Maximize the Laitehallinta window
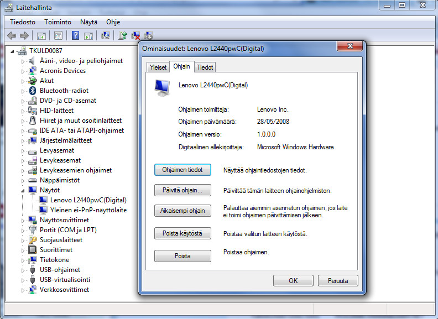 pos(402,5)
